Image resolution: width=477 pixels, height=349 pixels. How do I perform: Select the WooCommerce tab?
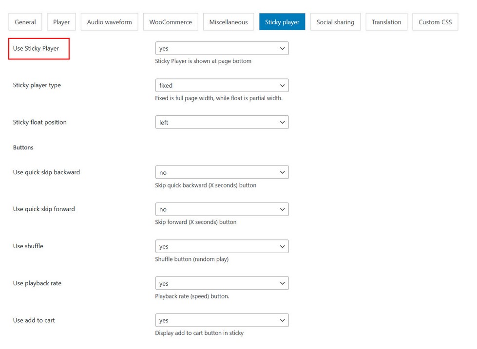(171, 22)
